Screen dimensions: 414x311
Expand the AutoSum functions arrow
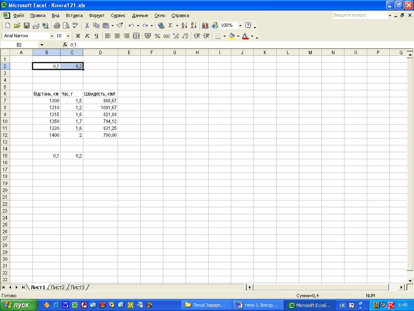177,26
